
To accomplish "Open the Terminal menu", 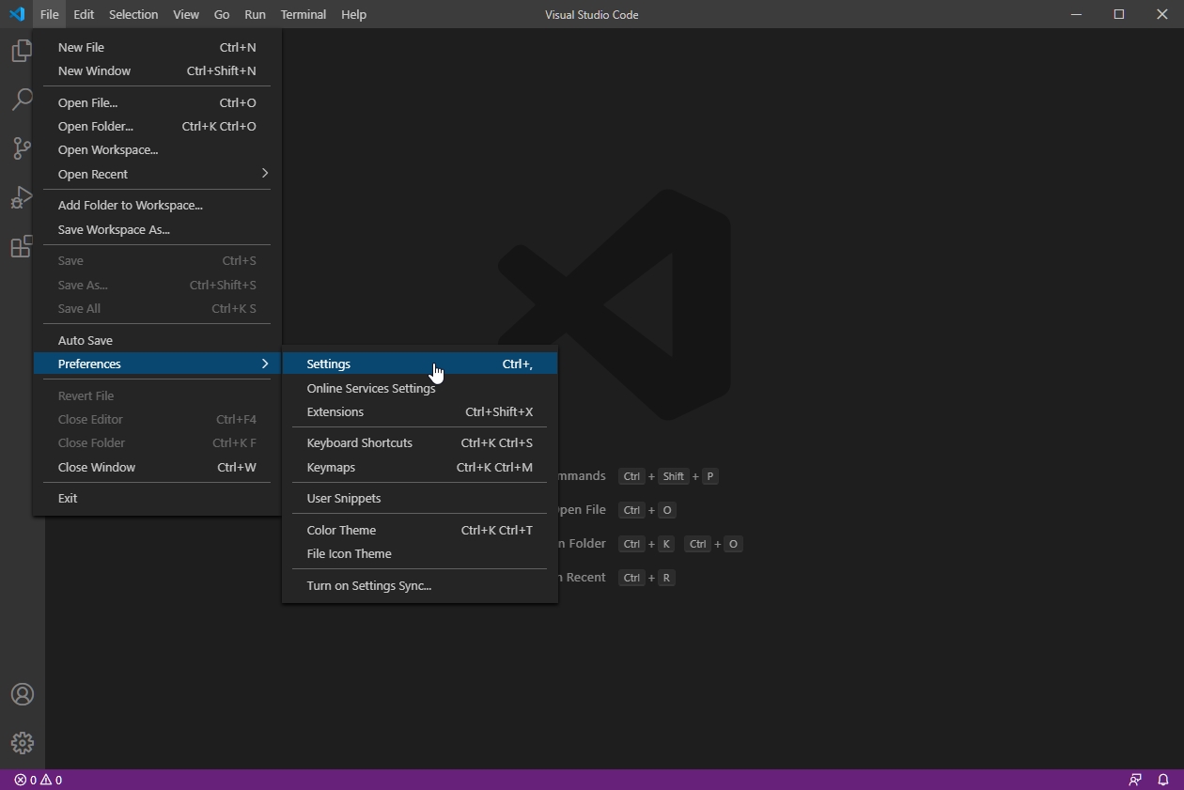I will pyautogui.click(x=304, y=14).
